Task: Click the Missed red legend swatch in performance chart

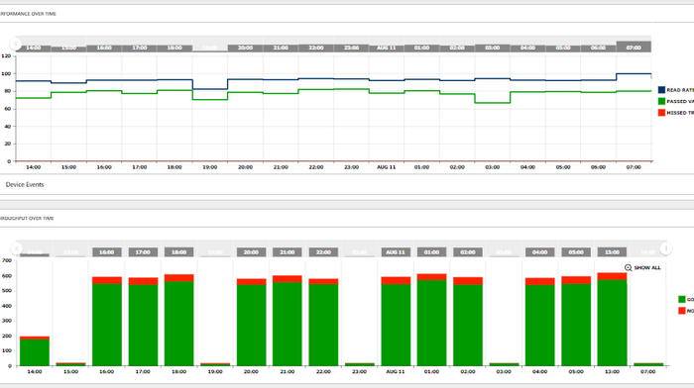Action: pos(661,113)
